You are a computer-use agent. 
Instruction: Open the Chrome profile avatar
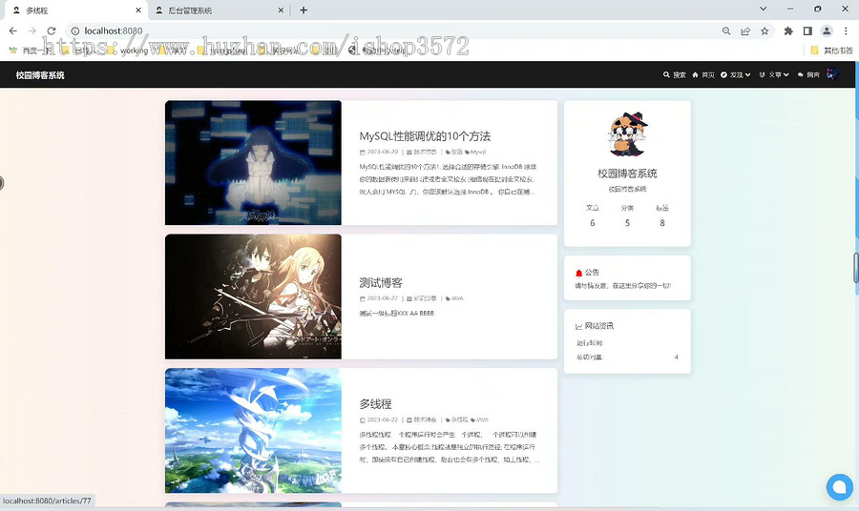coord(827,31)
